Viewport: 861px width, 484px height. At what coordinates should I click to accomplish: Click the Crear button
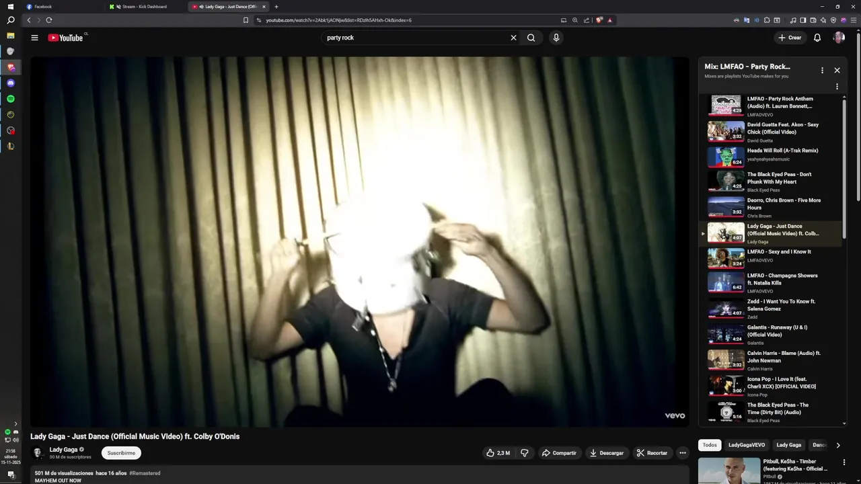coord(790,38)
